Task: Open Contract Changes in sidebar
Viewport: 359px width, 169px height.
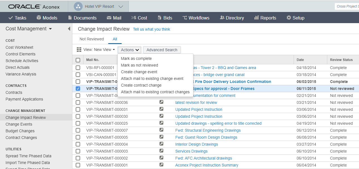Action: pos(21,138)
